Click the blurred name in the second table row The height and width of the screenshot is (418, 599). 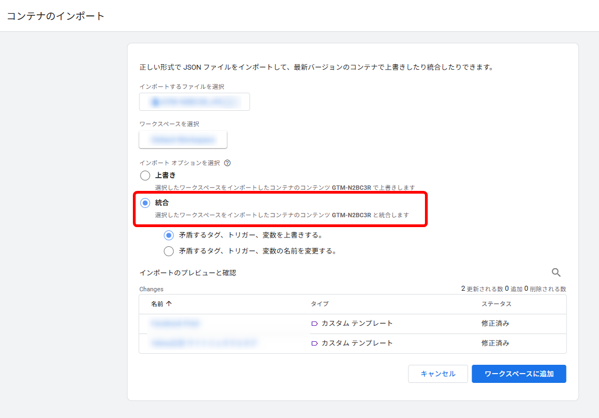pos(204,343)
